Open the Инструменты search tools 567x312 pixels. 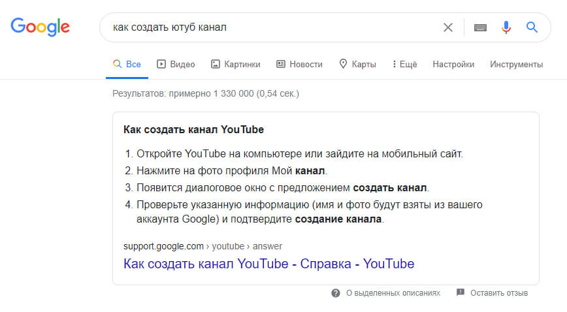coord(516,64)
